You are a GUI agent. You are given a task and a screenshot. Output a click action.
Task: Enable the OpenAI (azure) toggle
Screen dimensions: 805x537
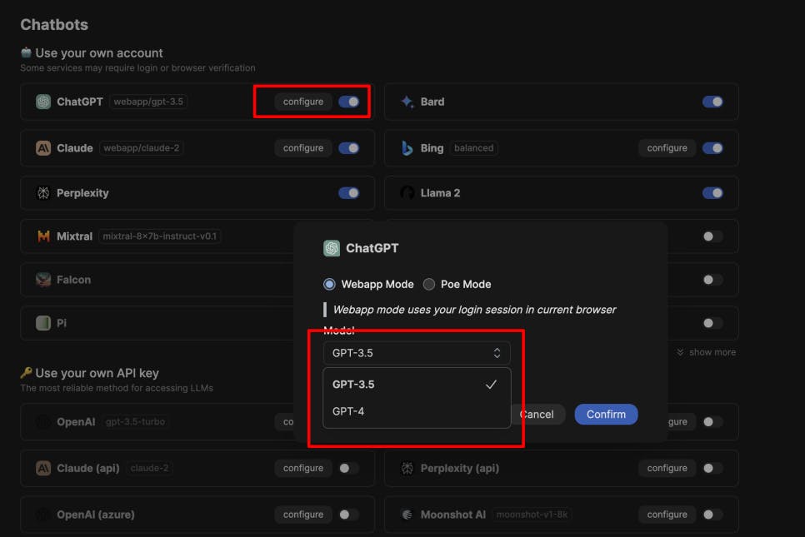click(348, 515)
